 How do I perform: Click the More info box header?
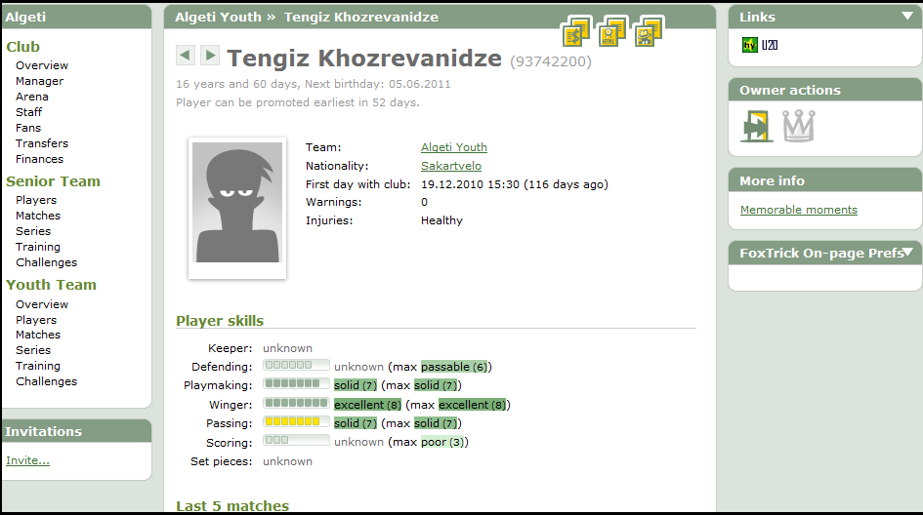[824, 180]
